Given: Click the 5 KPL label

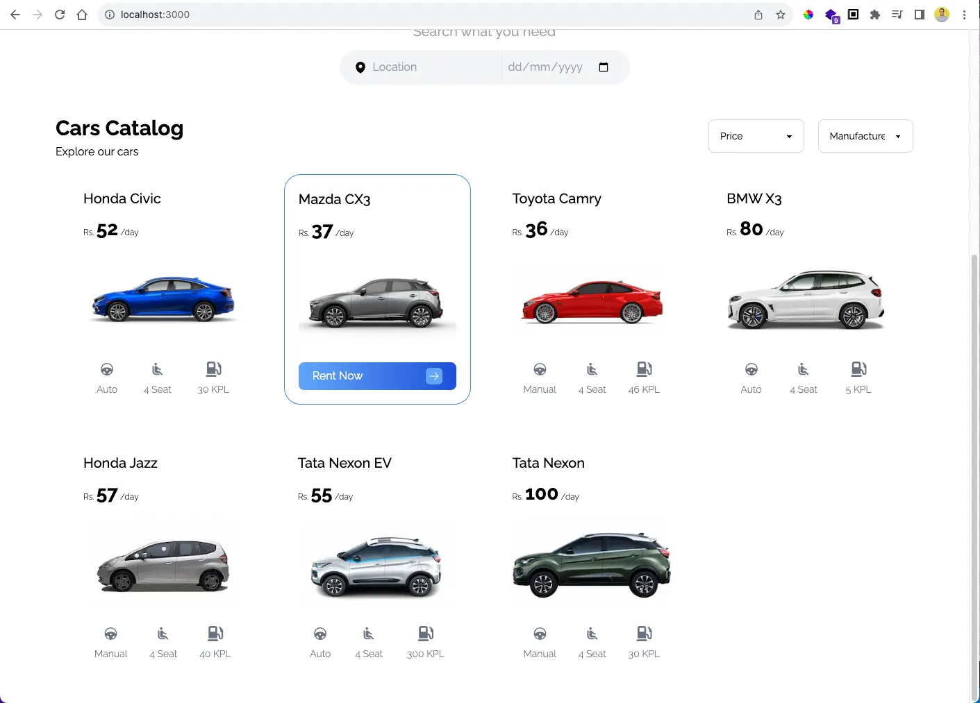Looking at the screenshot, I should click(x=858, y=390).
